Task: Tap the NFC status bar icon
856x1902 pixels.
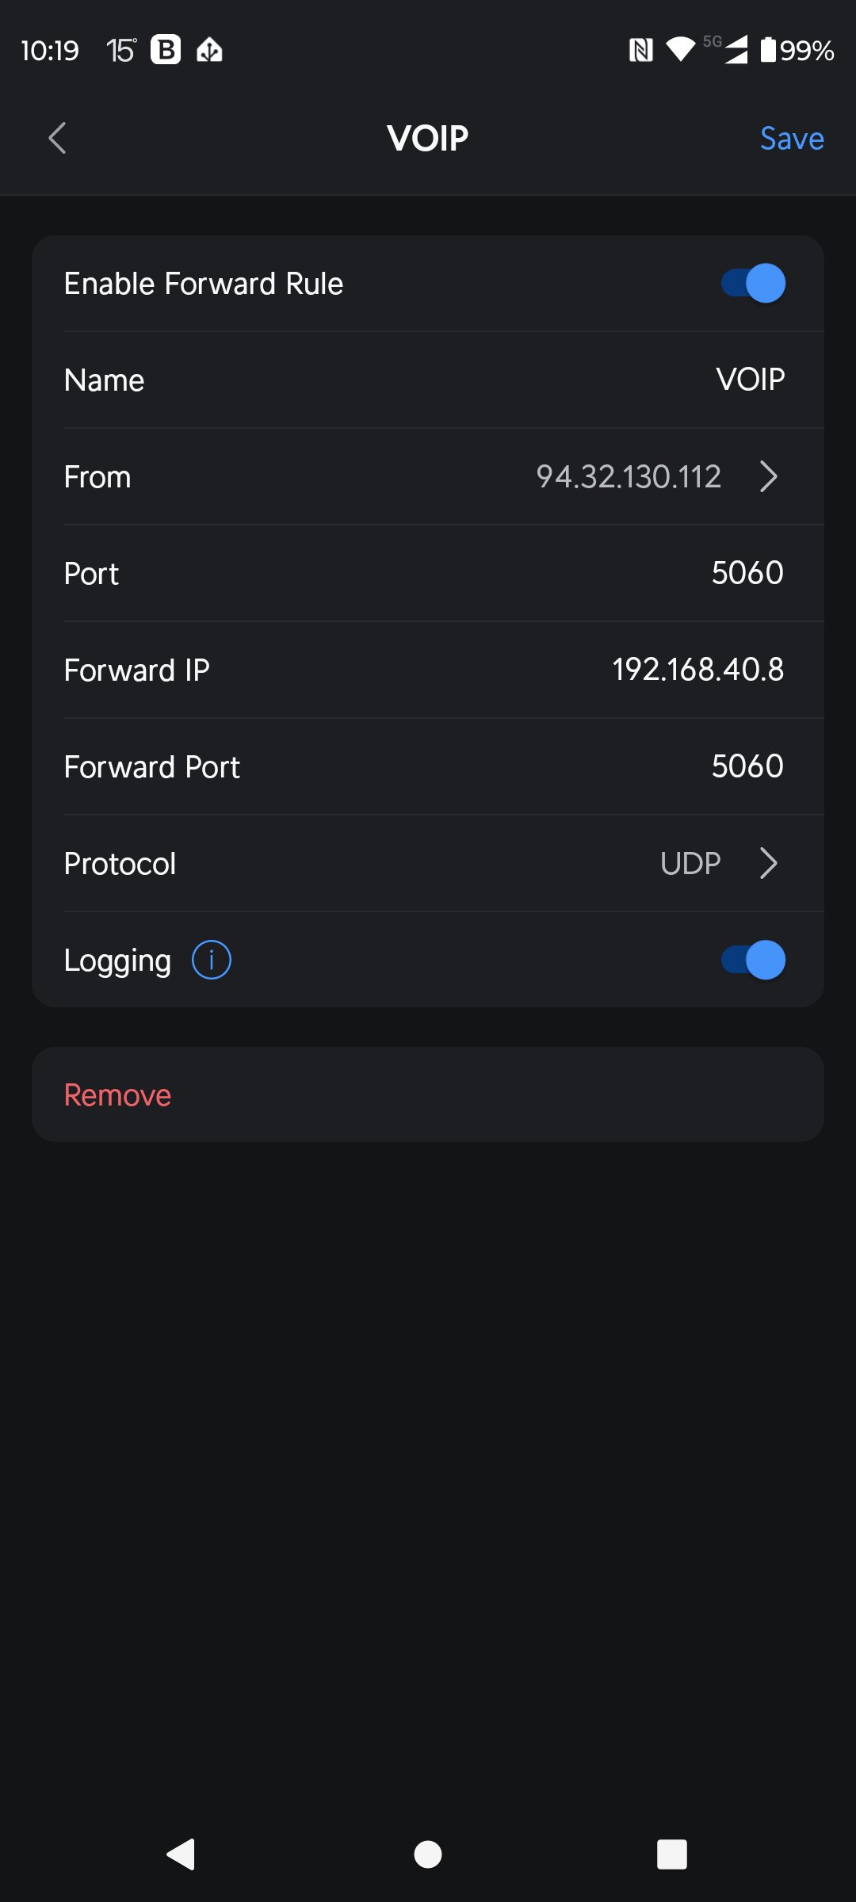Action: (640, 51)
